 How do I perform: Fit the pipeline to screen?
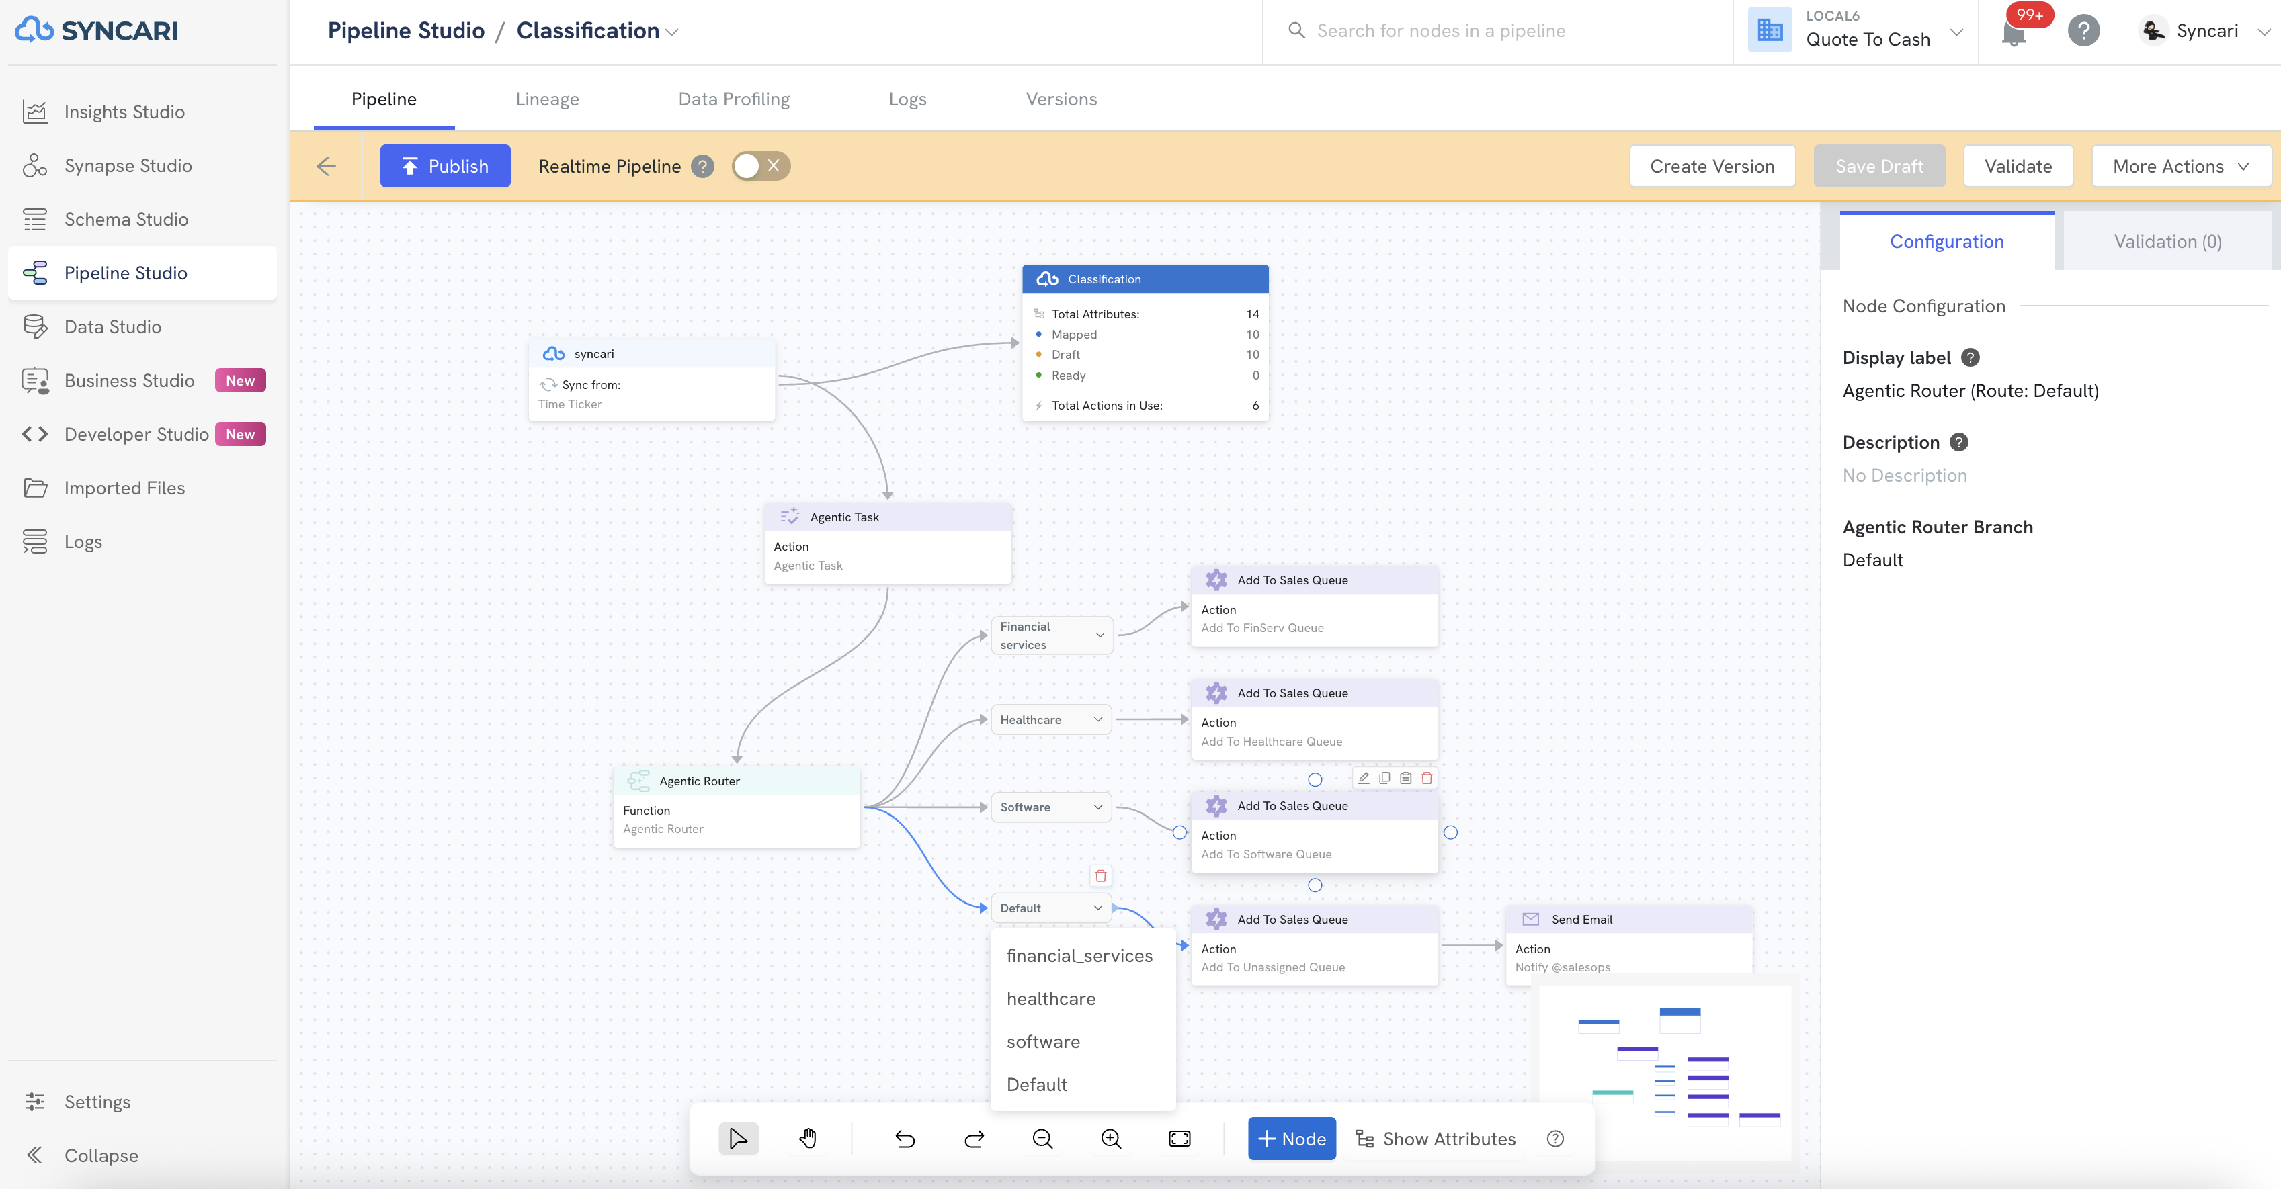[1179, 1139]
